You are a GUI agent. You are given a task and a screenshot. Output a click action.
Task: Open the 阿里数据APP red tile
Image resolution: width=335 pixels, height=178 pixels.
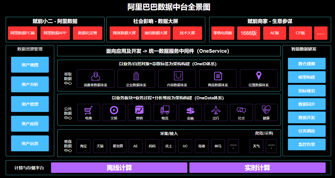pos(55,33)
